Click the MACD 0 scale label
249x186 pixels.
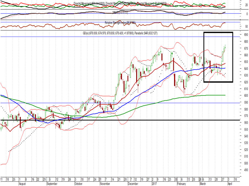pos(247,14)
